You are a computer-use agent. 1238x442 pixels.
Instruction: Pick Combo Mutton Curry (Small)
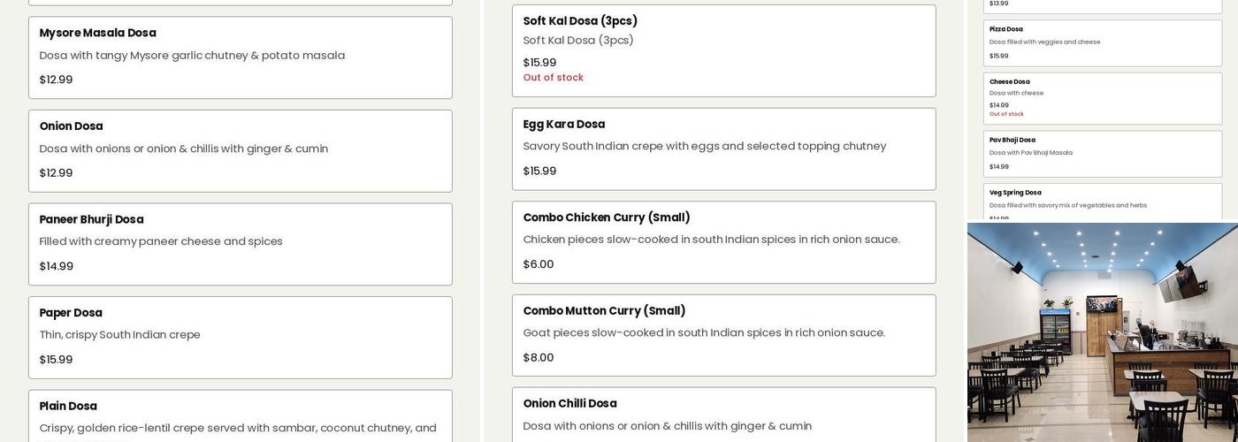(x=723, y=335)
